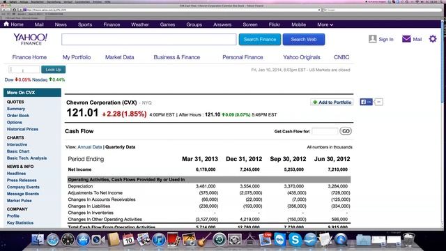The height and width of the screenshot is (251, 446).
Task: Select the Personal Finance navigation tab
Action: tap(243, 57)
